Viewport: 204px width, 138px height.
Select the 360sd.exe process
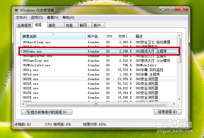coord(99,74)
